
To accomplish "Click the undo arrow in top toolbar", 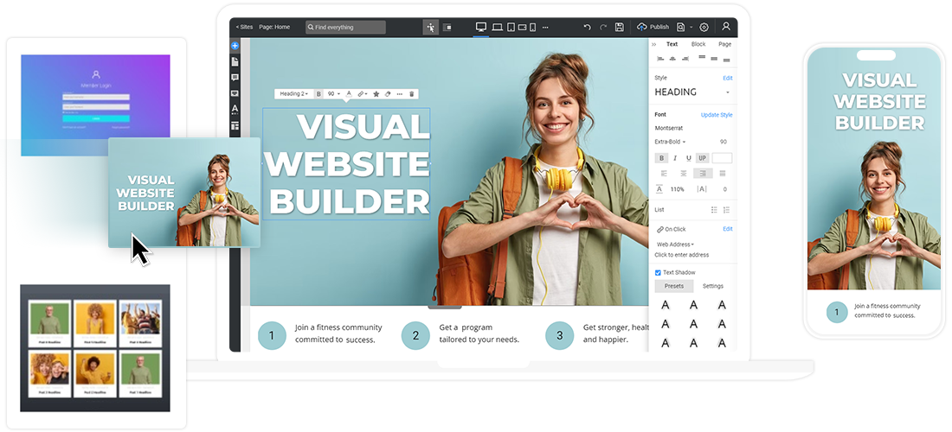I will click(588, 27).
